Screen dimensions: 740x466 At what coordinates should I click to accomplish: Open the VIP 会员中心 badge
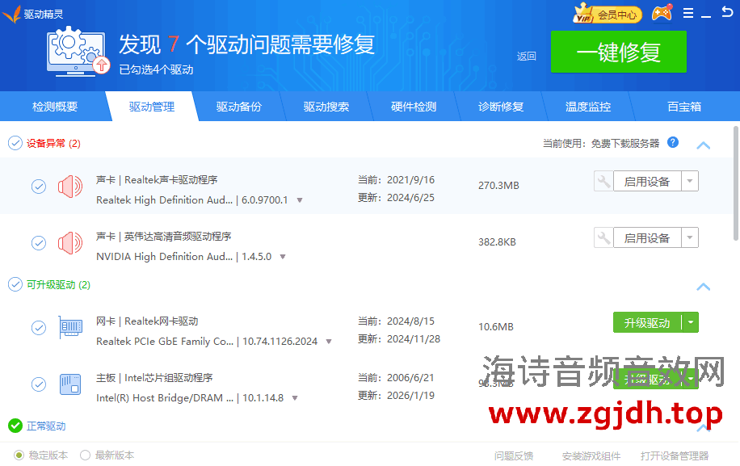pyautogui.click(x=608, y=14)
